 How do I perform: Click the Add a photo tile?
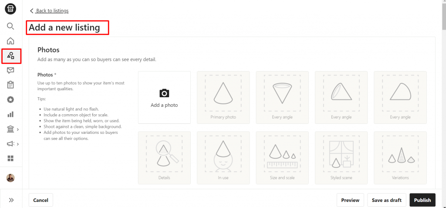[x=164, y=97]
